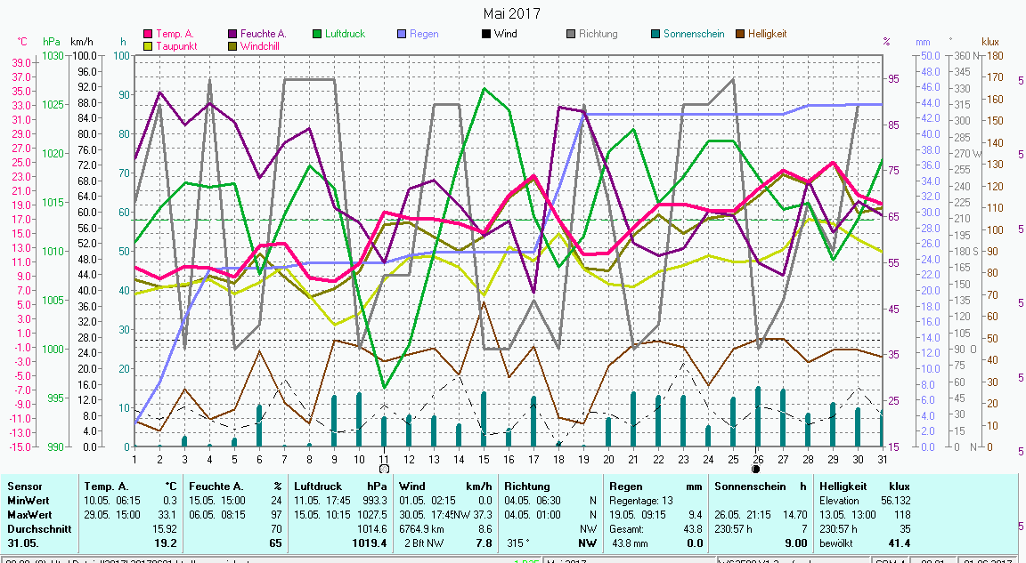Screen dimensions: 1026x563
Task: Click the MaxWert row label
Action: 29,513
